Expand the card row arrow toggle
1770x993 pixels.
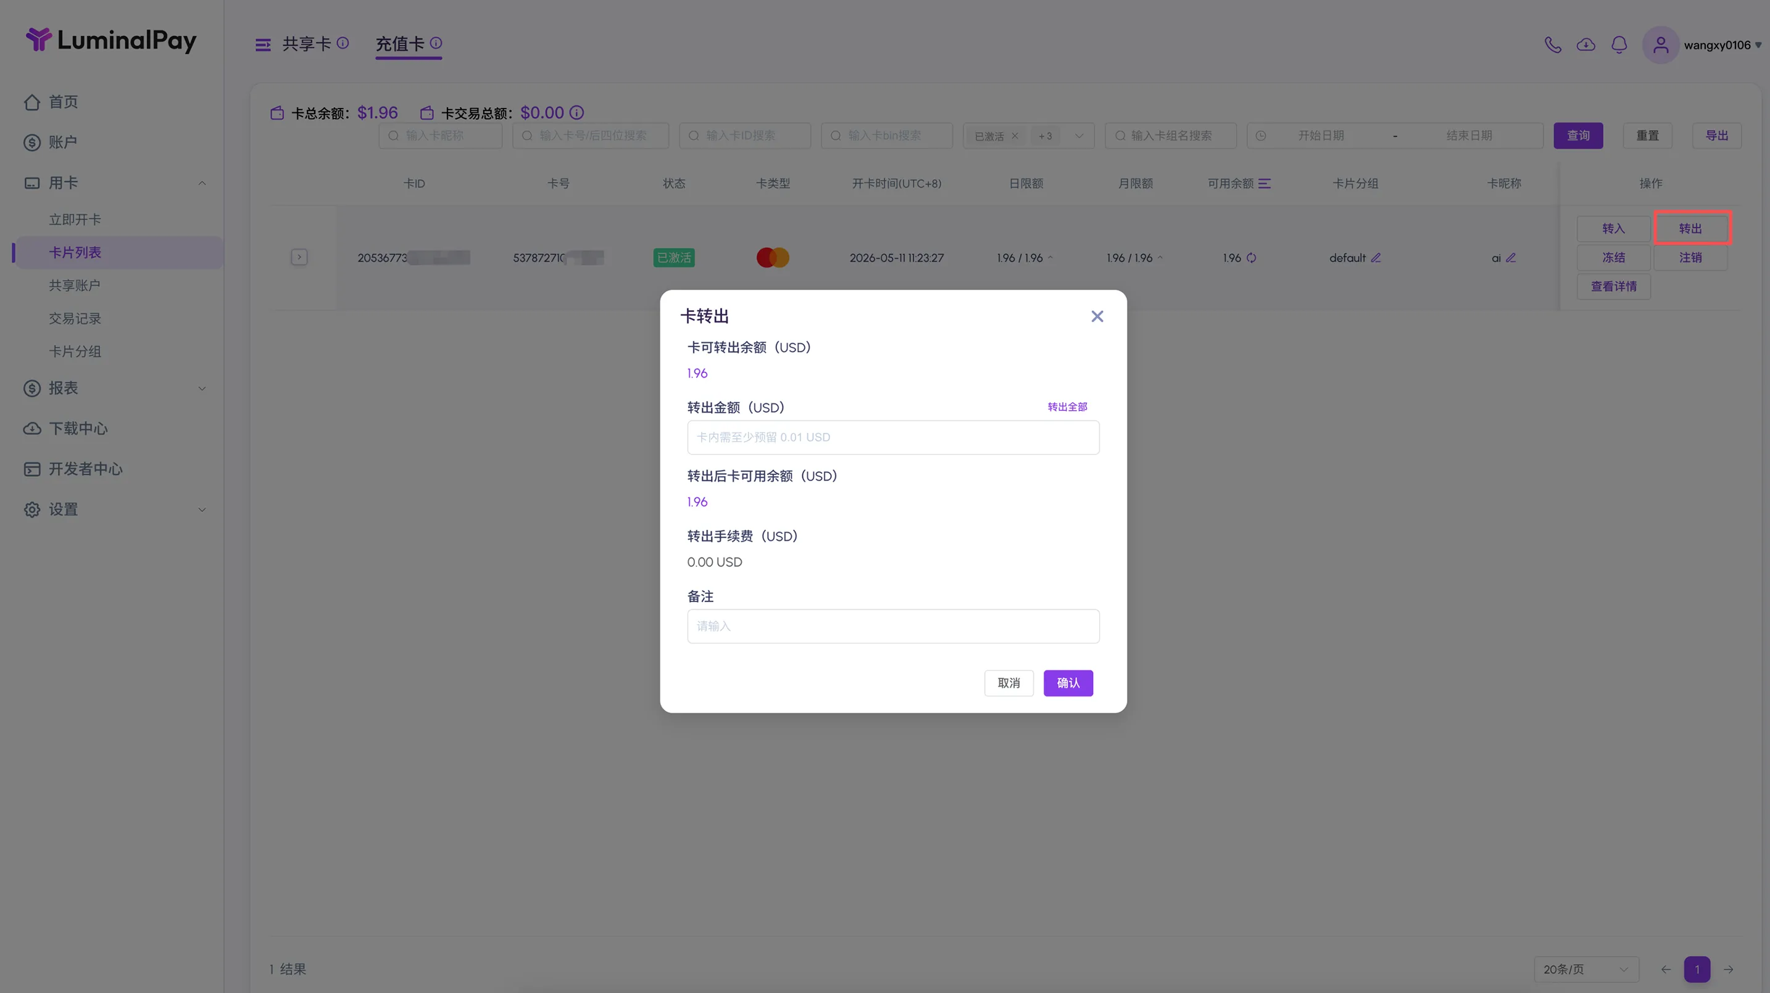pos(299,258)
